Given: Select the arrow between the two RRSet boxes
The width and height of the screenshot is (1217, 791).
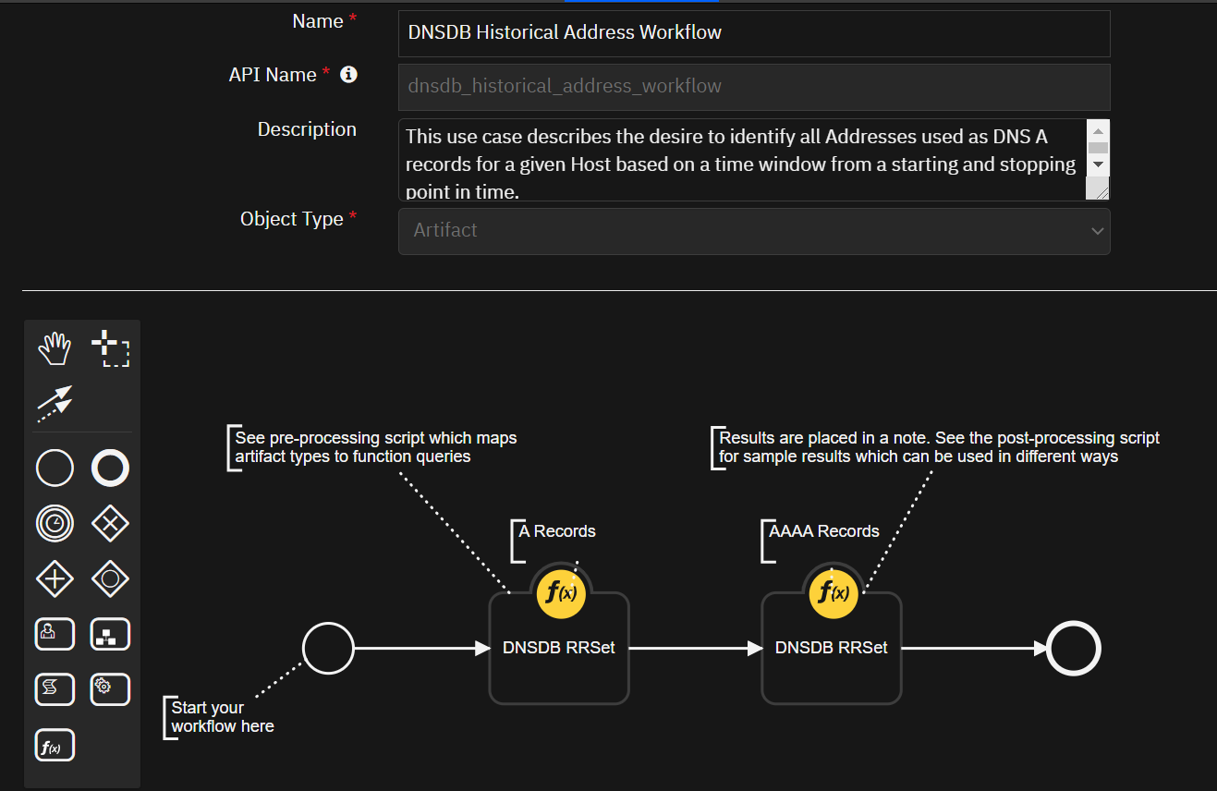Looking at the screenshot, I should pos(696,649).
